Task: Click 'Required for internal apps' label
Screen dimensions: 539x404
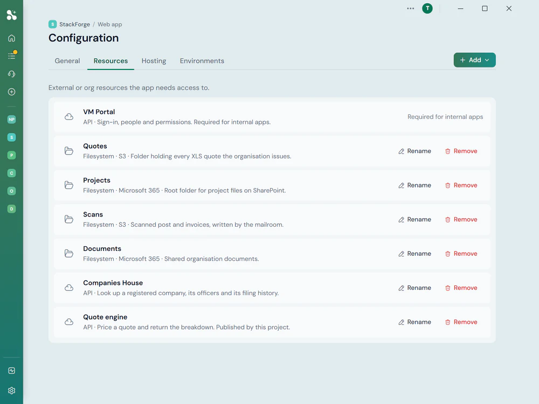Action: pos(445,117)
